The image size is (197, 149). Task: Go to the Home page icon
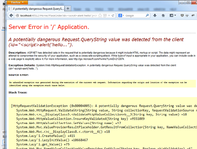click(x=163, y=15)
